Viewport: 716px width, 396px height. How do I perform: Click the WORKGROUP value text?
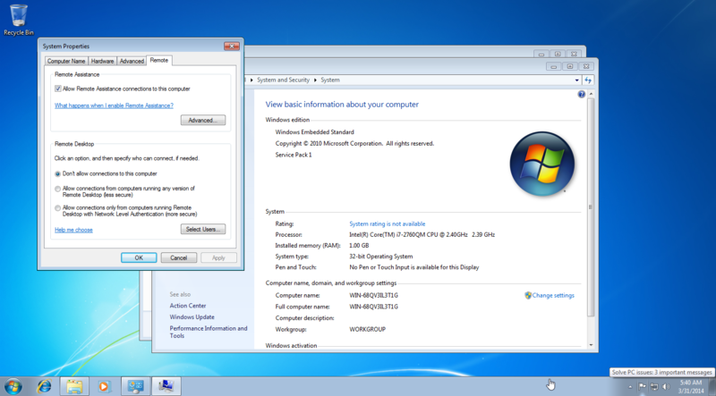[367, 329]
